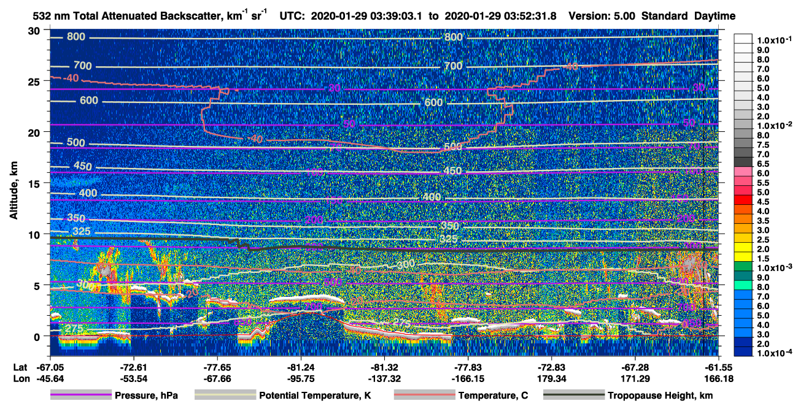Viewport: 798px width, 409px height.
Task: Click the 'Lon' row label
Action: 20,378
